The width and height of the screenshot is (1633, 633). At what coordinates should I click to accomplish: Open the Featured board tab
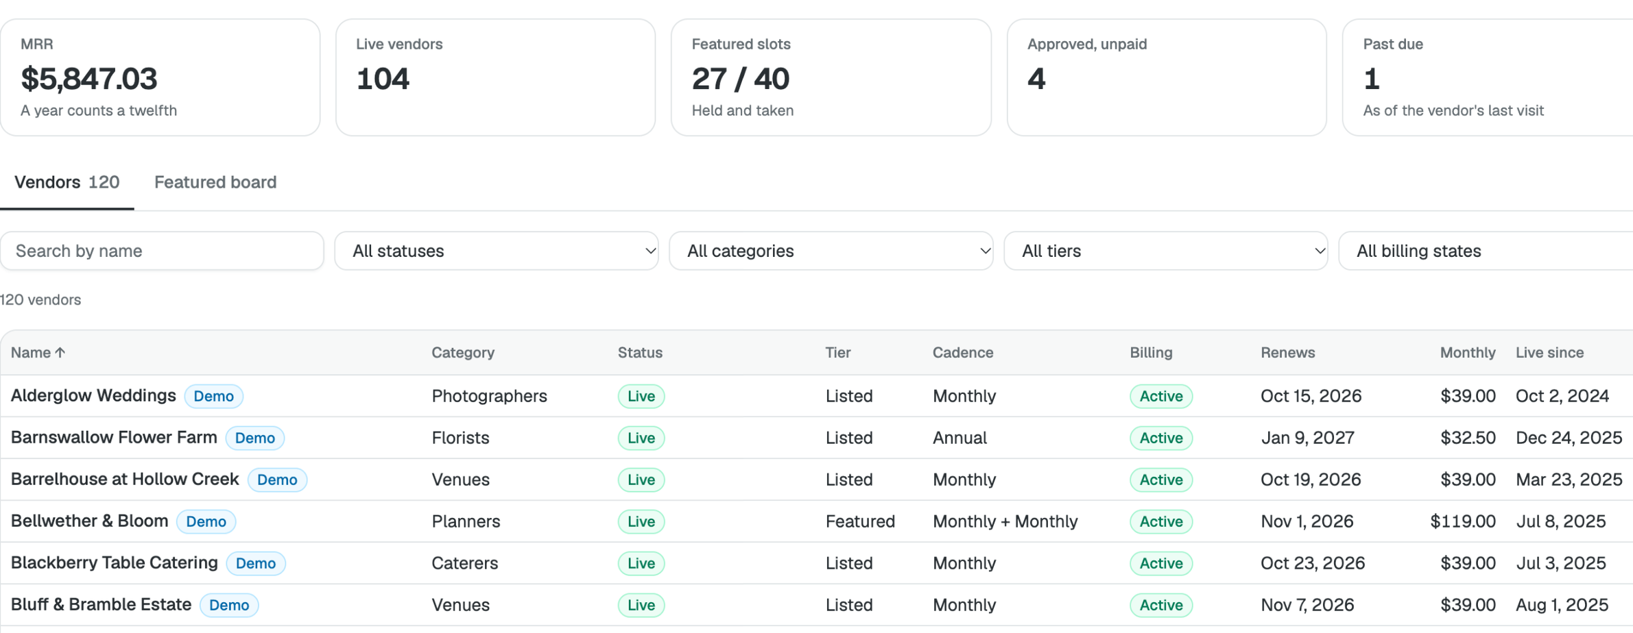[x=215, y=182]
